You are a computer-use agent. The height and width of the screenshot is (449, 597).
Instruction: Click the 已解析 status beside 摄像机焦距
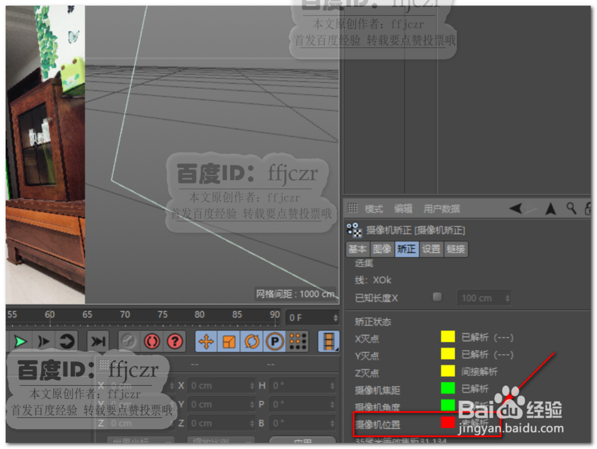(475, 389)
